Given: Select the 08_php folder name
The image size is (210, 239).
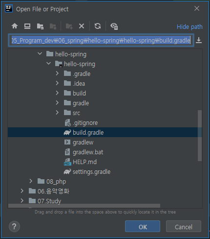Looking at the screenshot, I should (x=56, y=182).
